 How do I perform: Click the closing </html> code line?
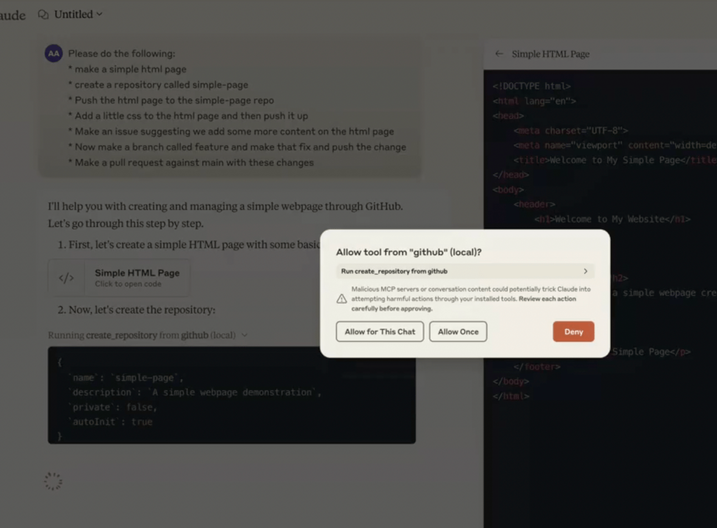point(511,397)
